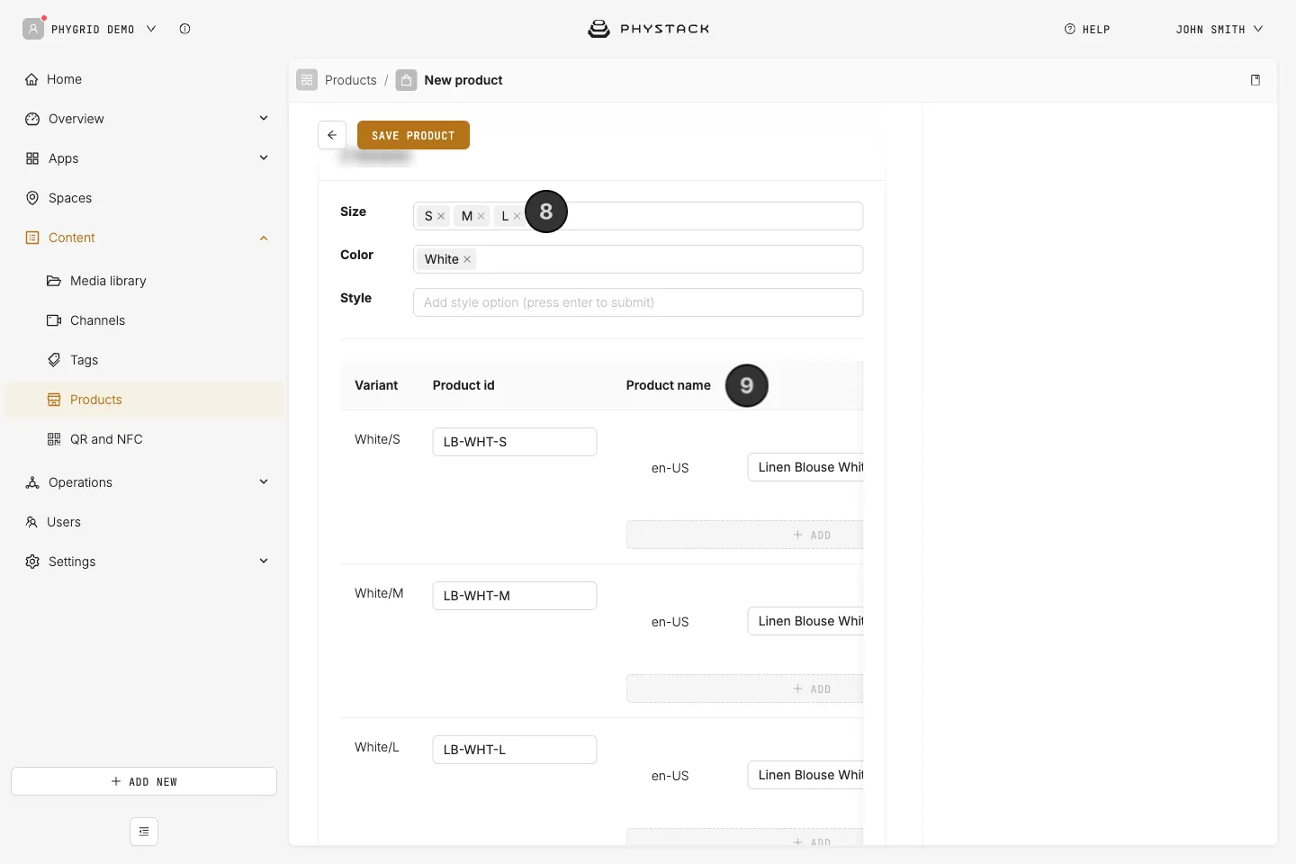Viewport: 1296px width, 864px height.
Task: Click Products breadcrumb link
Action: pos(350,80)
